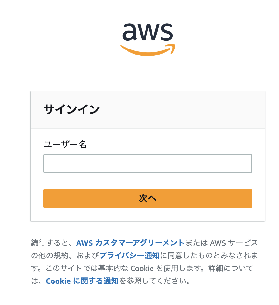Click the aws logo lettering
The height and width of the screenshot is (305, 279).
tap(147, 32)
